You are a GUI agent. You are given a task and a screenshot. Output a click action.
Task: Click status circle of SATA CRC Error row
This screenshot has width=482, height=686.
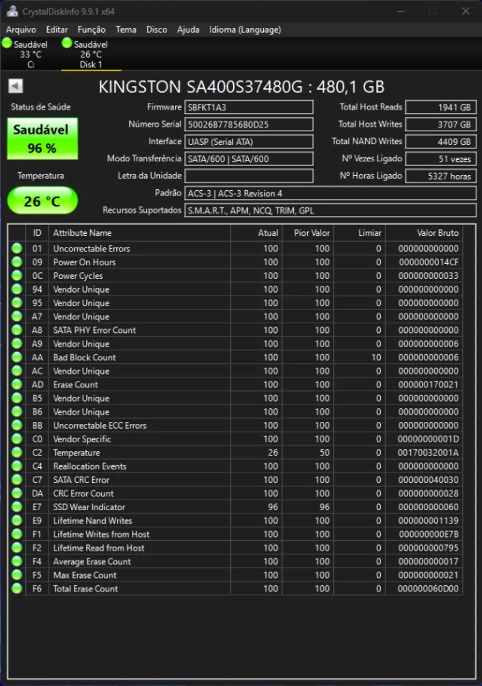pyautogui.click(x=17, y=480)
